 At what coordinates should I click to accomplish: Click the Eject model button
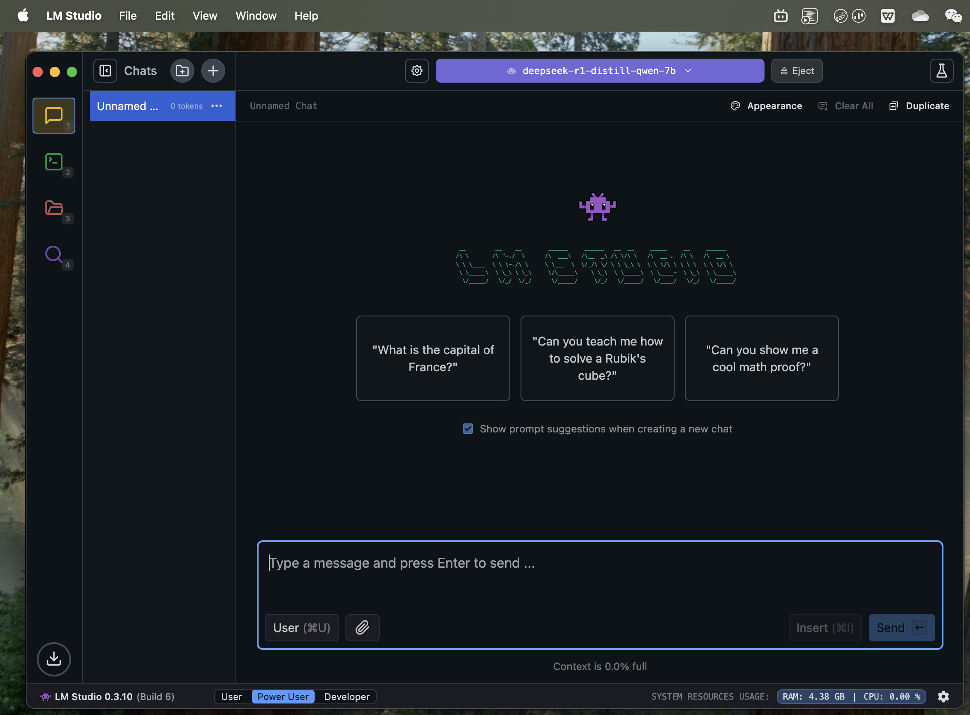click(x=797, y=71)
